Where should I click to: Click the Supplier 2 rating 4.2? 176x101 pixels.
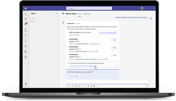coord(79,49)
